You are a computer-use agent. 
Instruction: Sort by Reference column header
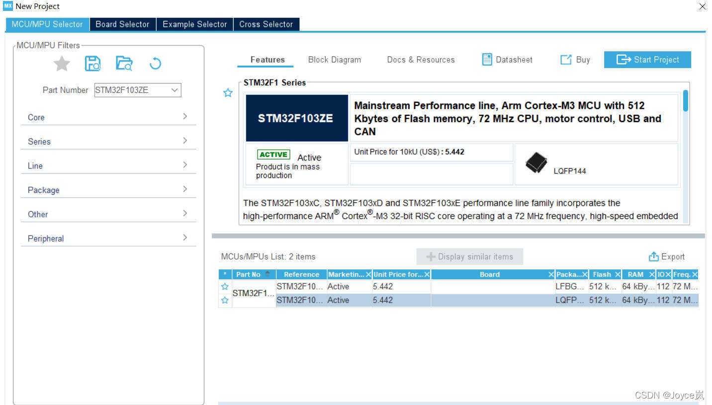[x=301, y=274]
